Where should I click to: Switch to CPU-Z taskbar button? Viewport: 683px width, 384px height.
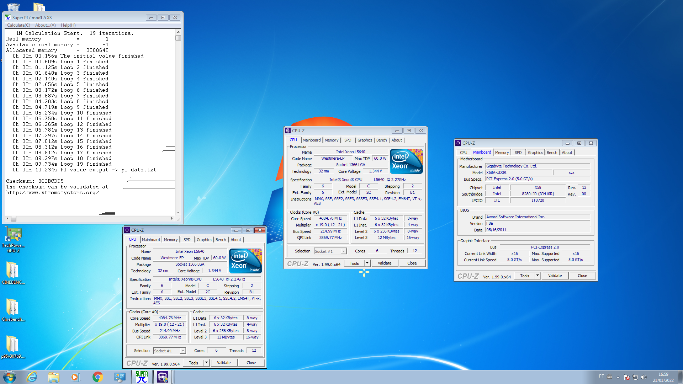coord(163,377)
